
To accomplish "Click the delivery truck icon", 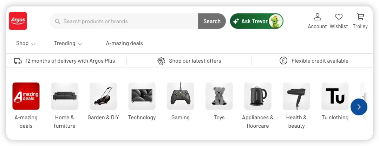I will pyautogui.click(x=18, y=61).
